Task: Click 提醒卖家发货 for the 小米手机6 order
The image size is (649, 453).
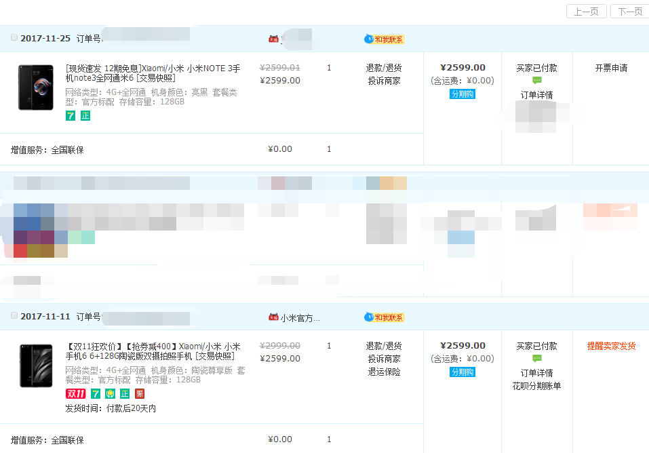Action: pos(611,346)
